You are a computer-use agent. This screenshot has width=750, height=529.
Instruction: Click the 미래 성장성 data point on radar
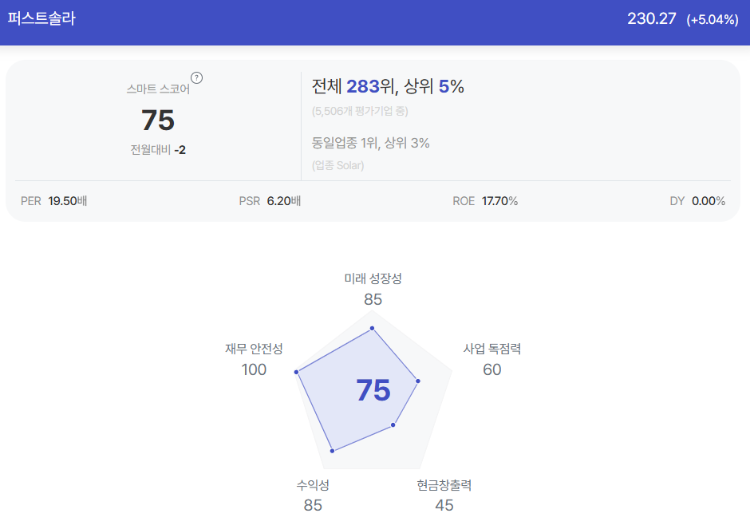pos(372,328)
